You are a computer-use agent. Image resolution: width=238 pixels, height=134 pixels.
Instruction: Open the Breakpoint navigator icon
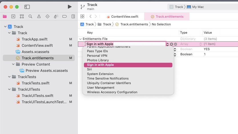point(64,16)
